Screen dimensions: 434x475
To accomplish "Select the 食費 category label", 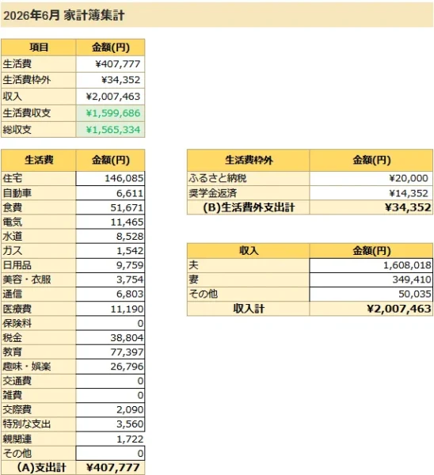I will 39,207.
